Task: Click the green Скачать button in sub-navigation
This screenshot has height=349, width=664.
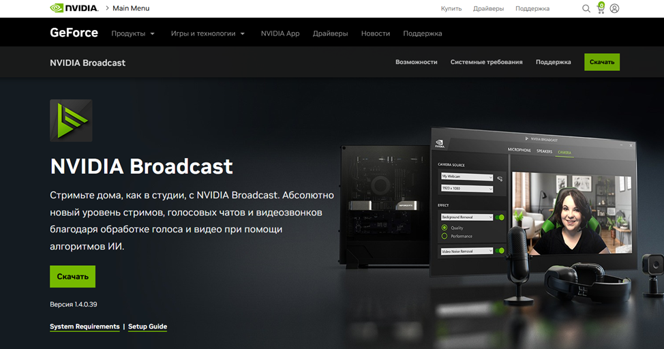Action: coord(602,62)
